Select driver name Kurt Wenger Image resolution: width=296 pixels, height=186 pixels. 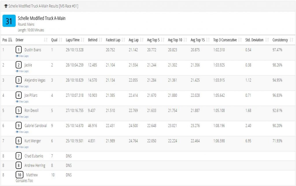pos(33,141)
